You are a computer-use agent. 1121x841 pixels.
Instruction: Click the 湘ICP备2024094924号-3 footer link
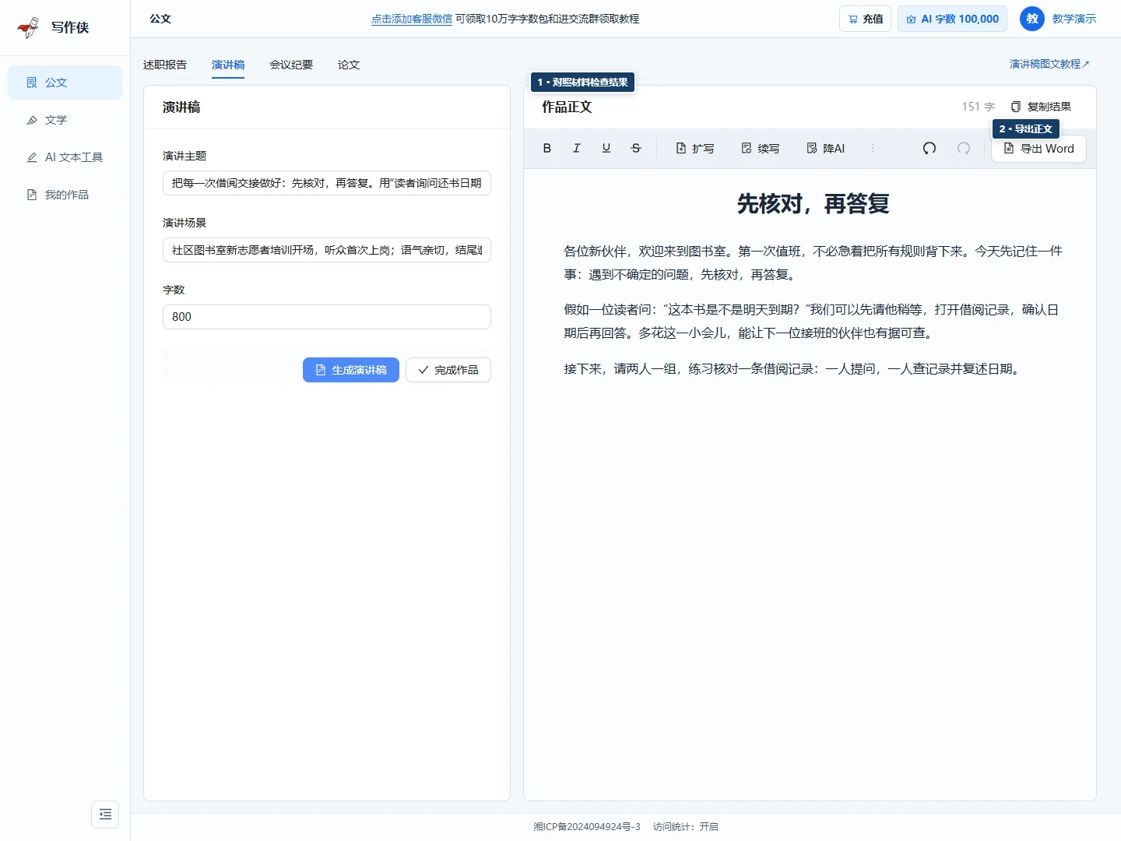587,826
